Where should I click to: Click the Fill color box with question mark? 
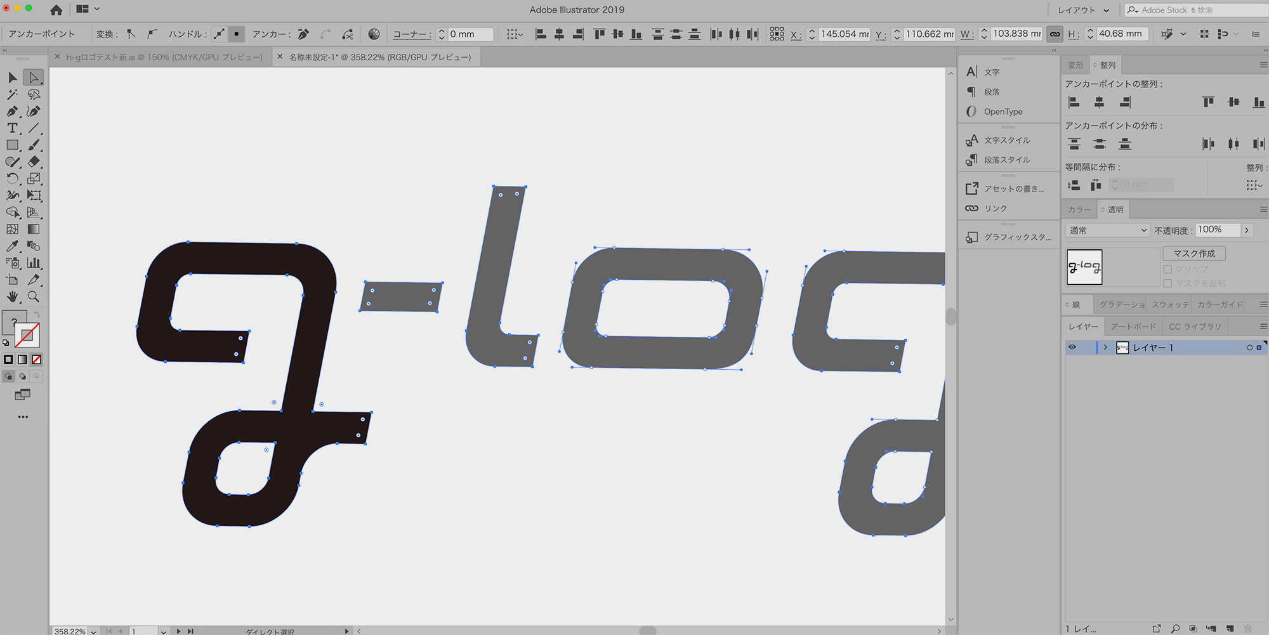point(14,322)
